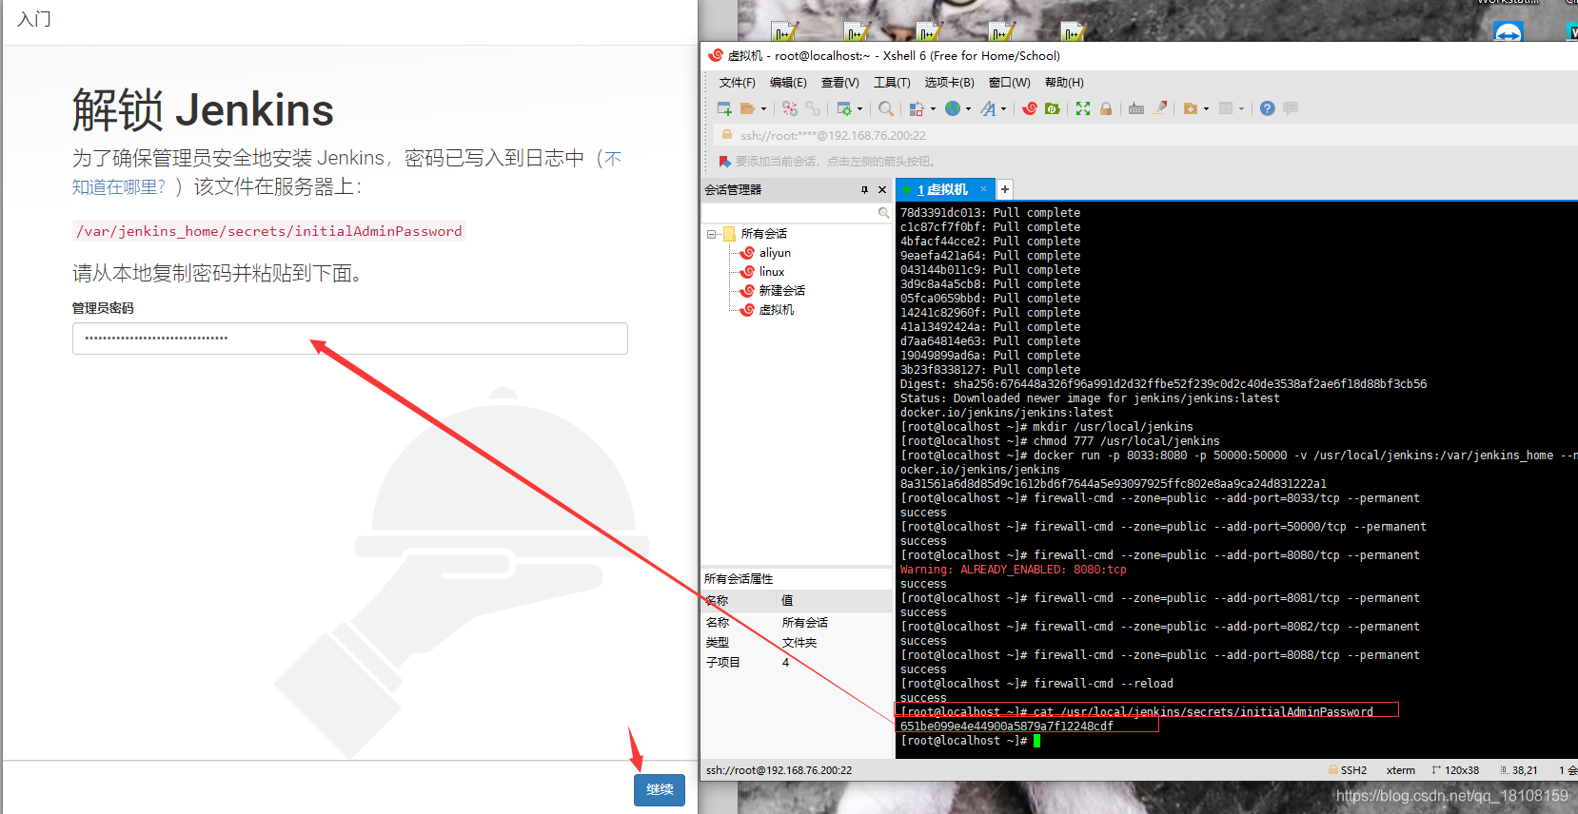
Task: Expand dropdown arrow next to layout icon
Action: pyautogui.click(x=1241, y=109)
